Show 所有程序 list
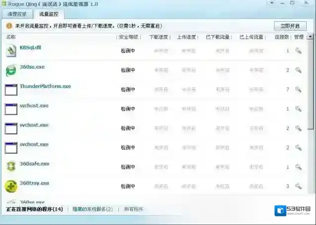The width and height of the screenshot is (316, 225). [133, 209]
